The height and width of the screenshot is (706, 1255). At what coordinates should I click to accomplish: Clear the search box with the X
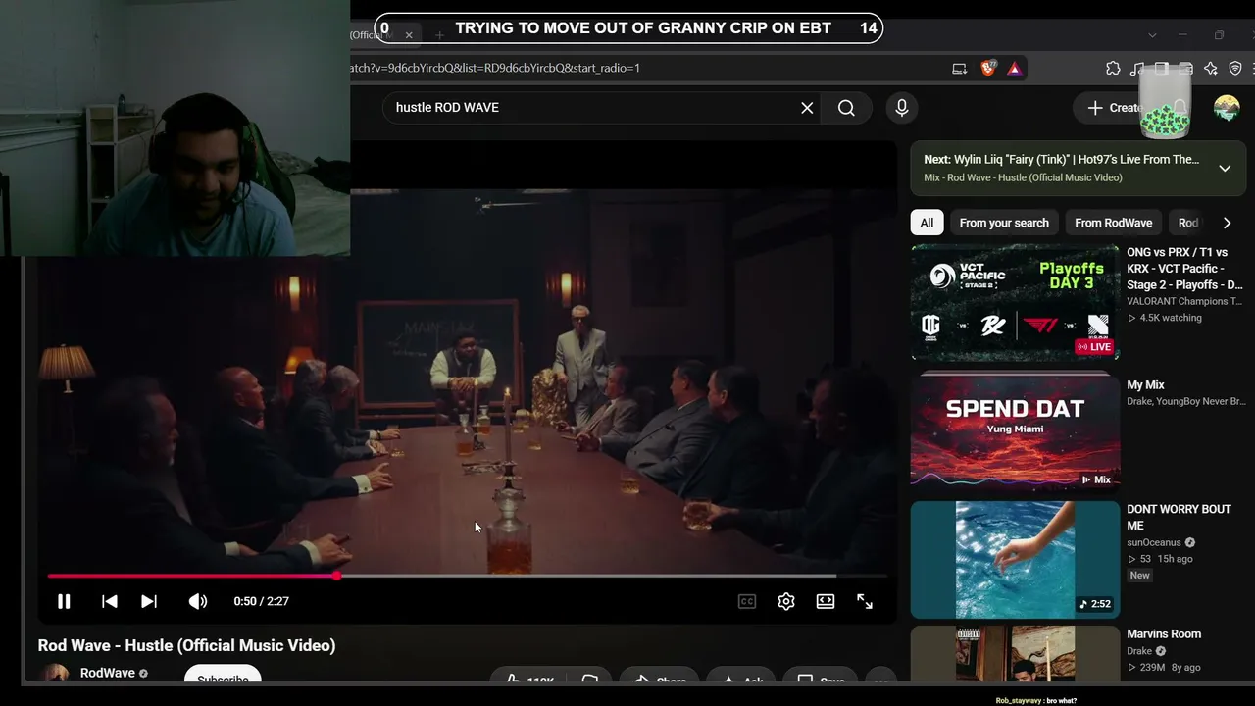807,108
